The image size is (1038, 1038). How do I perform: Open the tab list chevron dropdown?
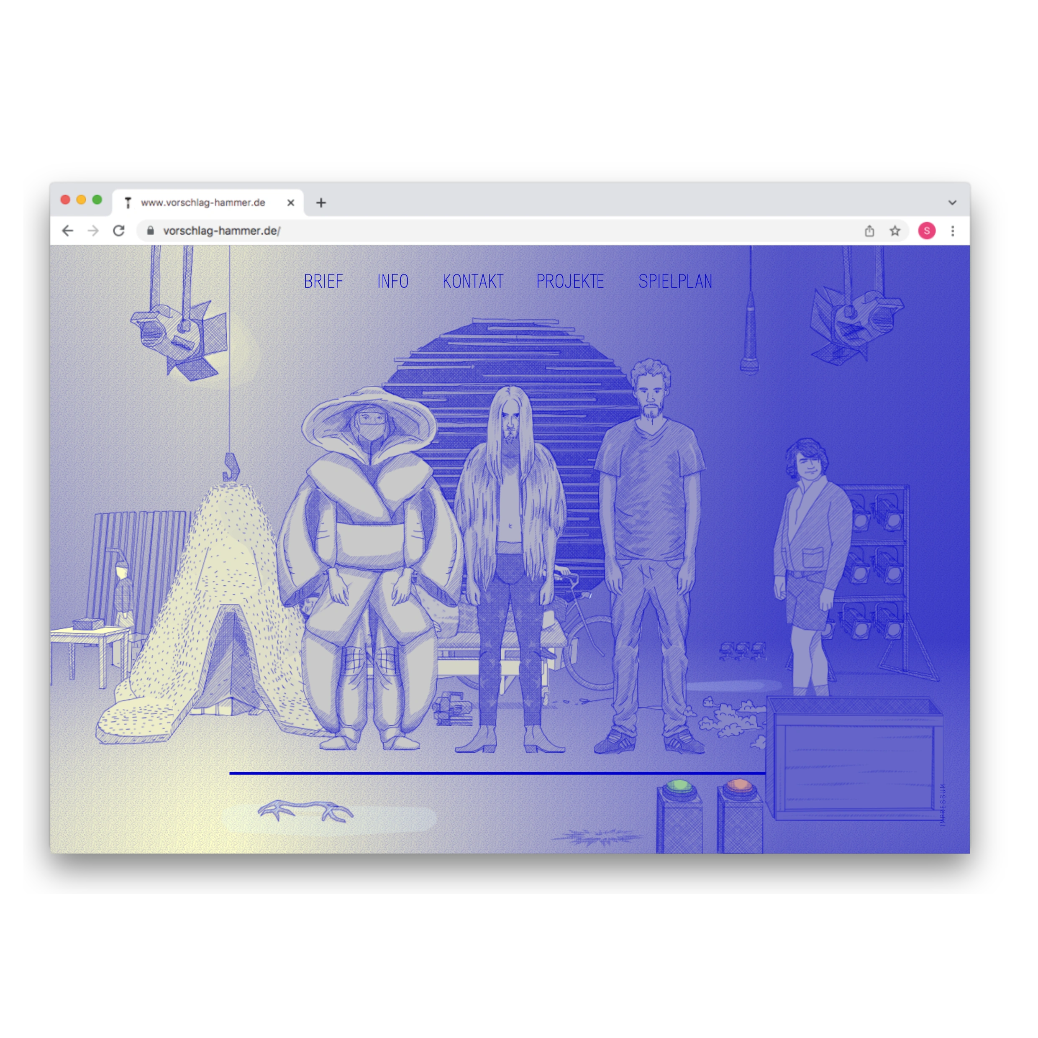coord(952,202)
